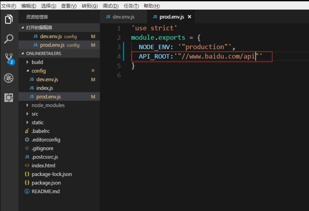Open the 任务(T) menu
The height and width of the screenshot is (211, 309).
click(131, 6)
